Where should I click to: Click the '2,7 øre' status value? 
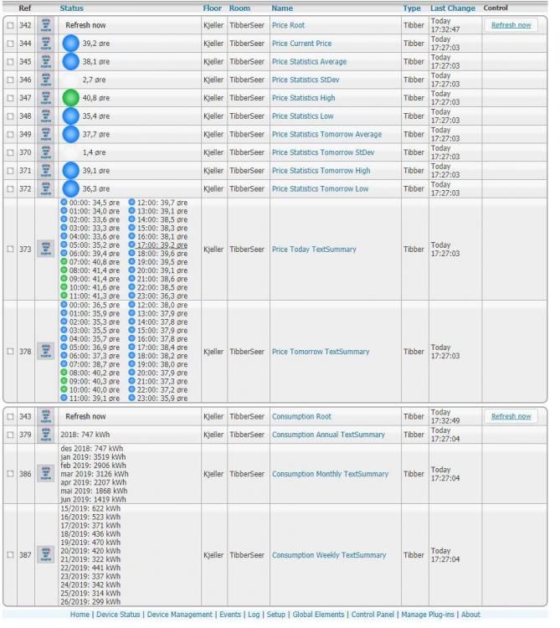[94, 80]
